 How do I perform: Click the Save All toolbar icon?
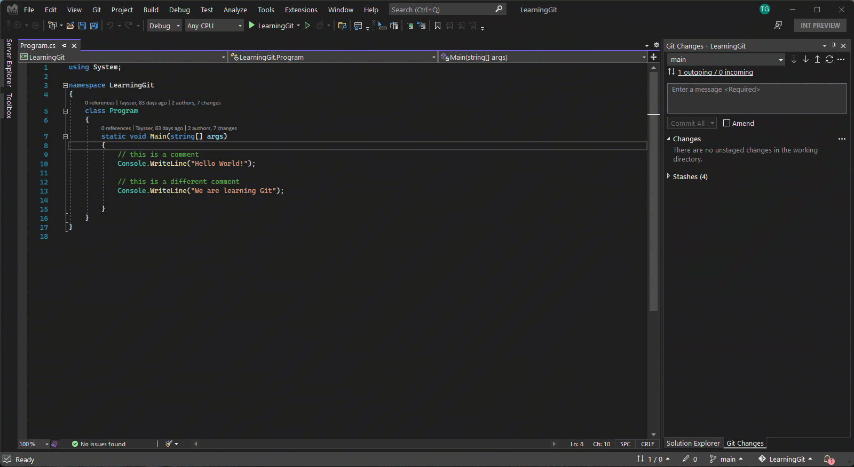point(94,26)
